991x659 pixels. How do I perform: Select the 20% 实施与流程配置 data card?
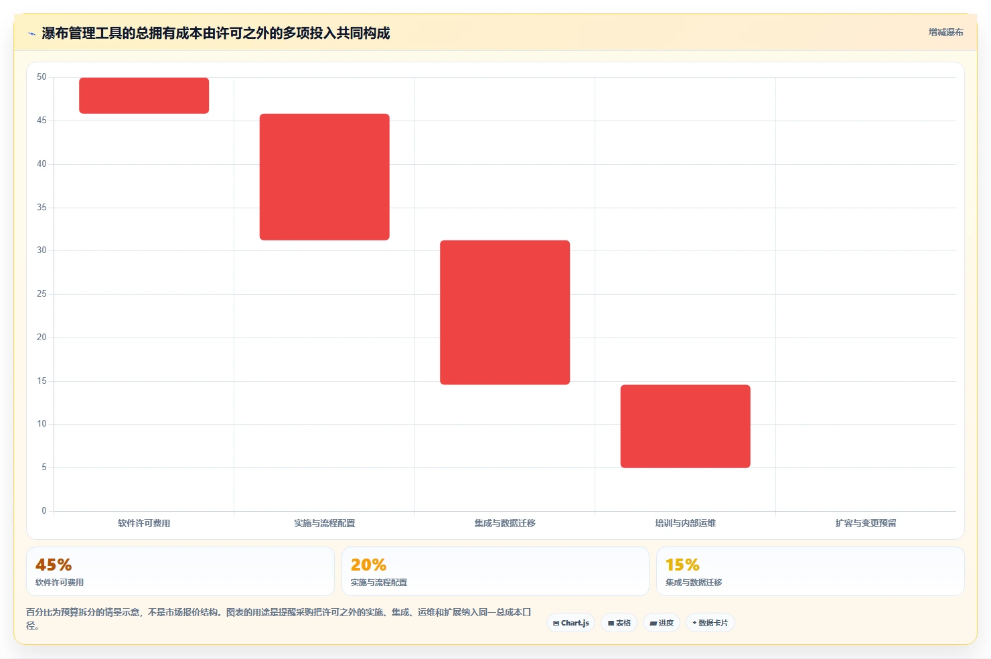[495, 571]
